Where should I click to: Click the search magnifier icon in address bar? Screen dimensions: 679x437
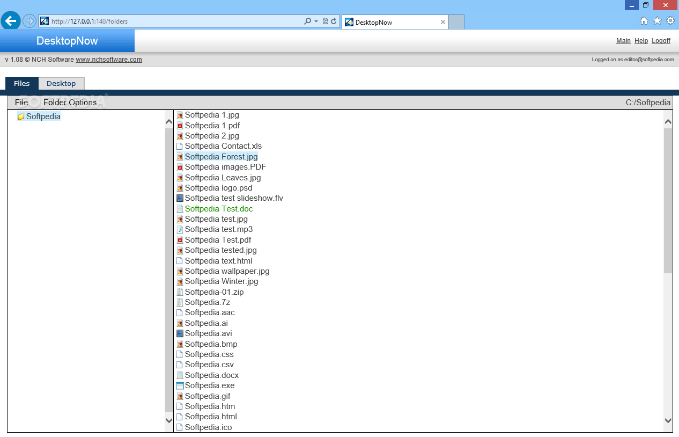(x=307, y=21)
